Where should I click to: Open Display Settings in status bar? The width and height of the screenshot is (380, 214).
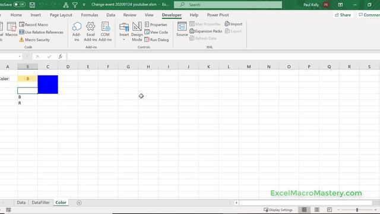pos(278,210)
